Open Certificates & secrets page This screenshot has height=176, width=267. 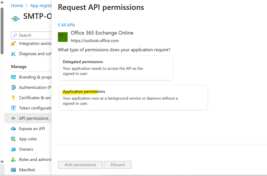point(28,98)
